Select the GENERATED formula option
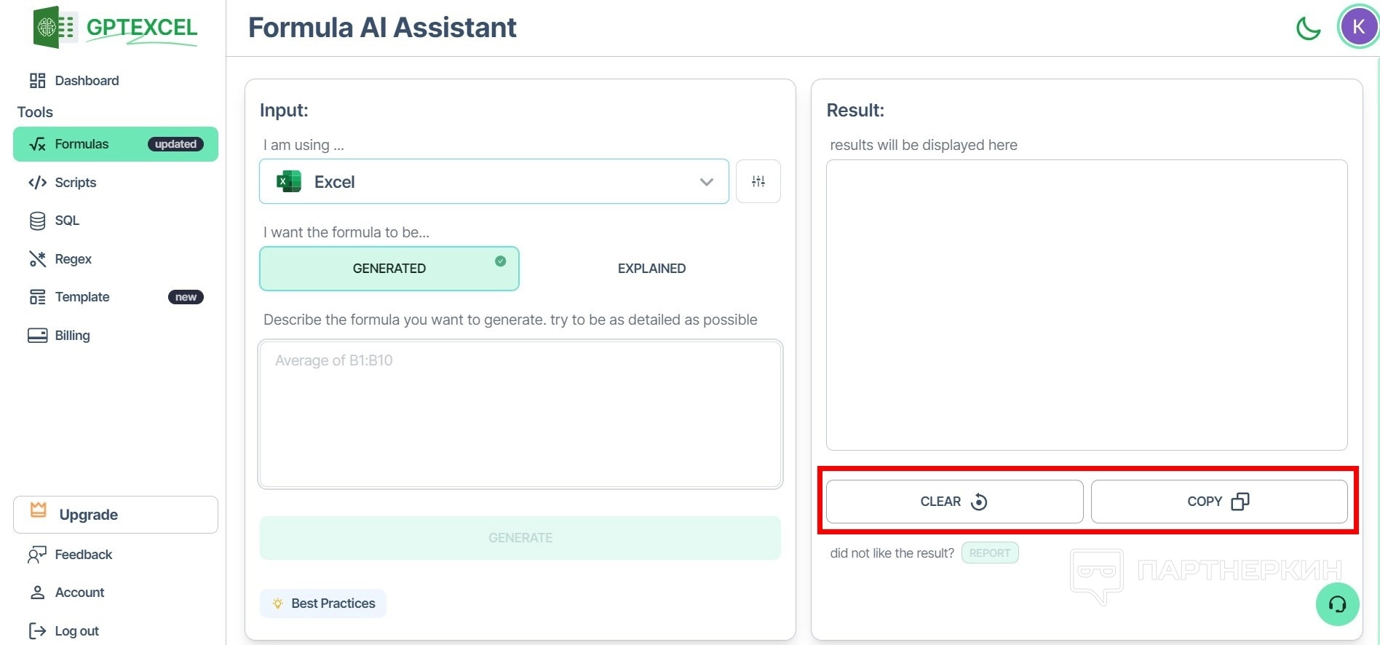1380x645 pixels. (389, 269)
